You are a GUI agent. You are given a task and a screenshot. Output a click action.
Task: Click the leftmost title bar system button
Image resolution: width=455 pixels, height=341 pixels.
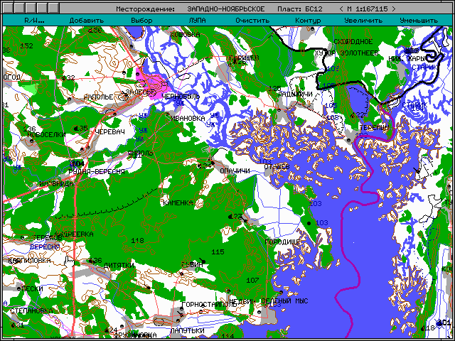pos(8,9)
